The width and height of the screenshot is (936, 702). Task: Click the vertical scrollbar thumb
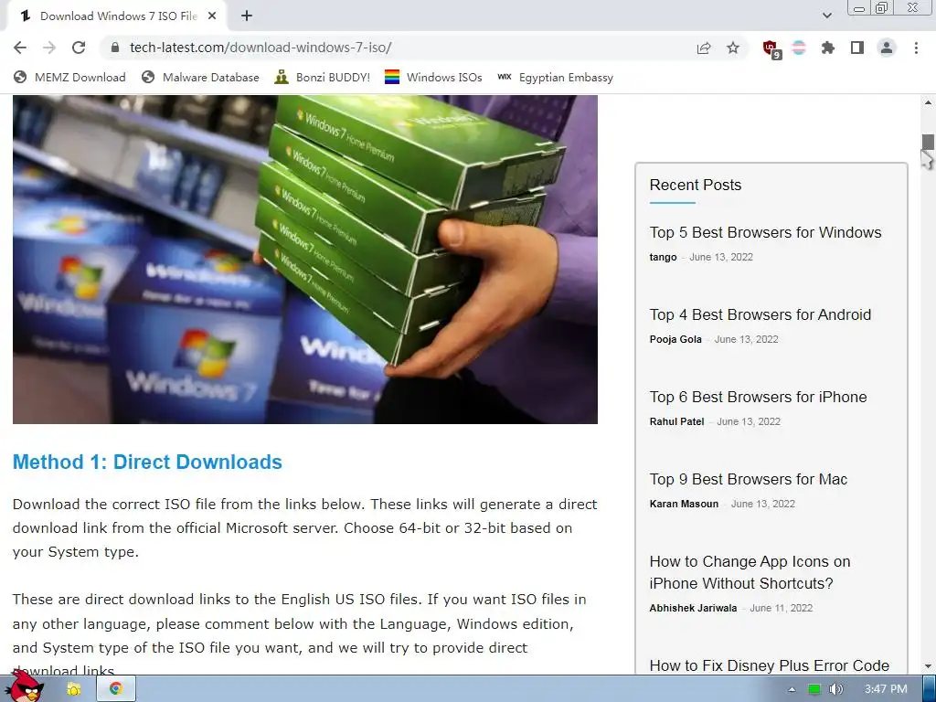point(928,143)
